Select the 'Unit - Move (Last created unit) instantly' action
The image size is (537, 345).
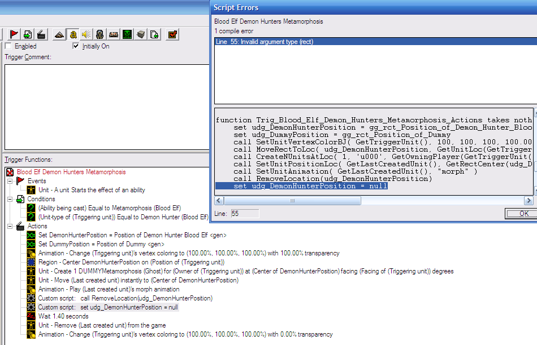pyautogui.click(x=138, y=280)
